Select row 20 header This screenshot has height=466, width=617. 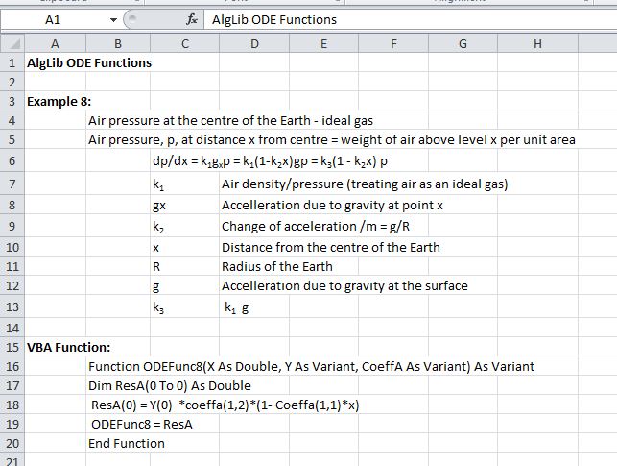click(11, 443)
